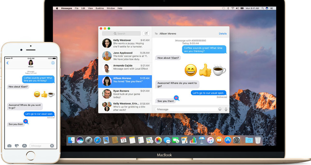This screenshot has width=311, height=165.
Task: Open Ryan Romero's conversation
Action: [x=125, y=94]
